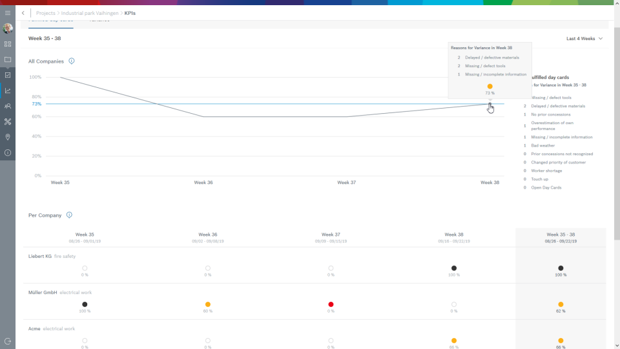Open the crafts tools icon in sidebar
The image size is (620, 349).
click(8, 122)
